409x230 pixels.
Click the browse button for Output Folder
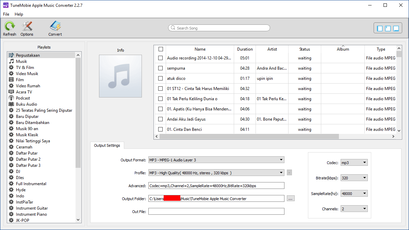[291, 198]
